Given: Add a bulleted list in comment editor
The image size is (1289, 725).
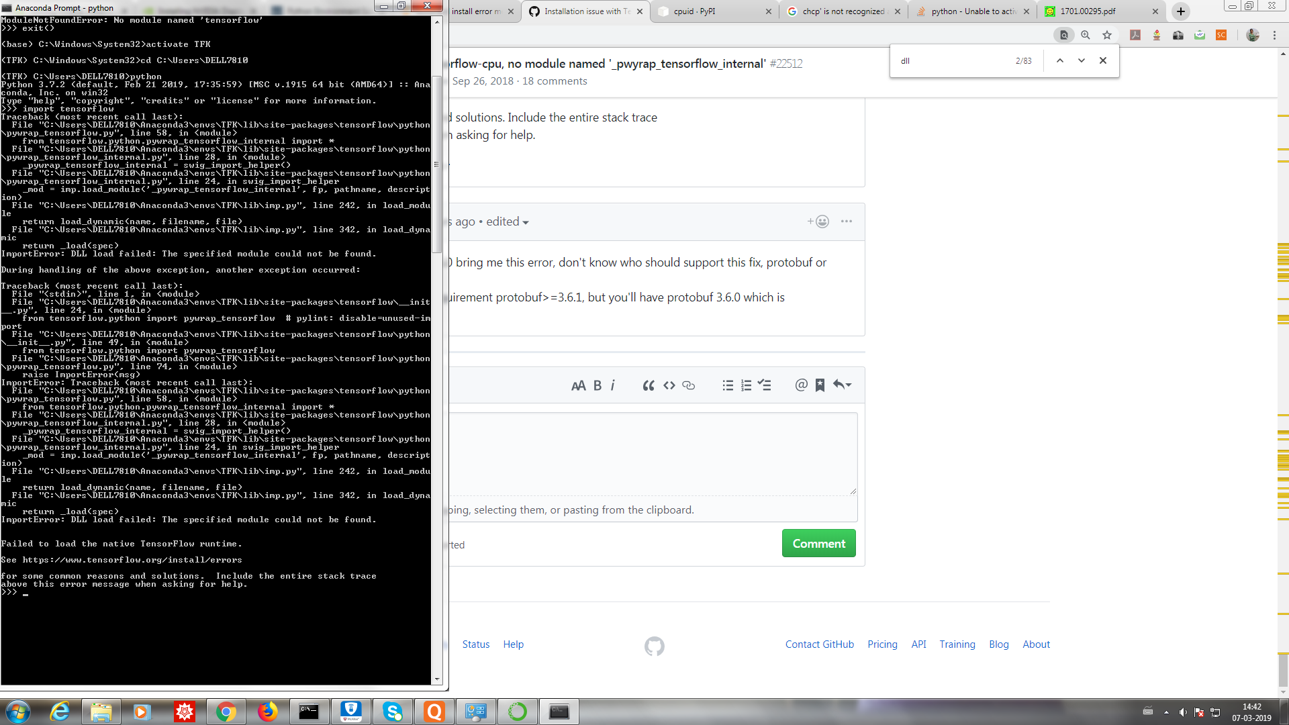Looking at the screenshot, I should click(728, 385).
